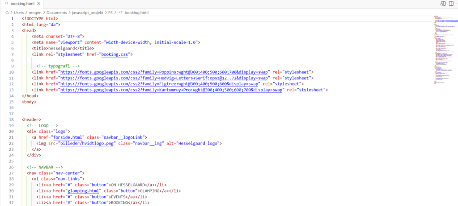Open the C: breadcrumb segment
The image size is (458, 206).
pos(7,13)
